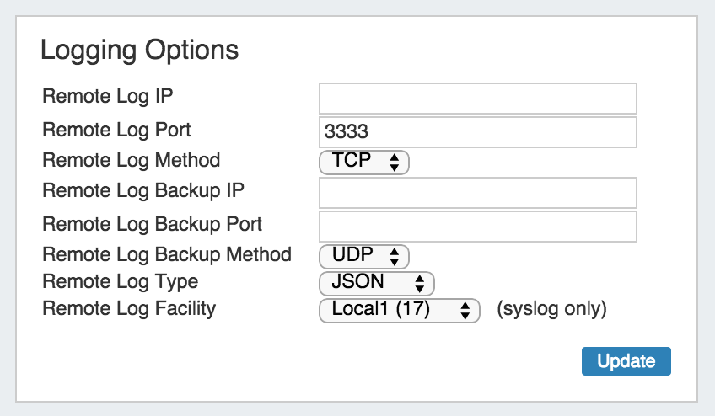Screen dimensions: 715x416
Task: Click the "Remote Log Method" label text
Action: [131, 160]
